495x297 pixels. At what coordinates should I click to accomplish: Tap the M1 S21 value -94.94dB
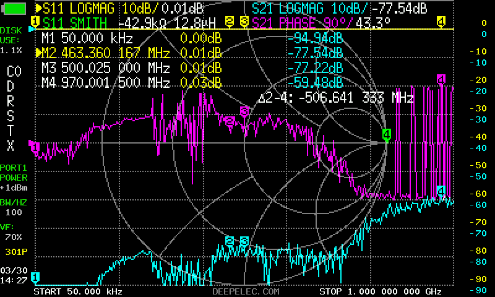(315, 38)
